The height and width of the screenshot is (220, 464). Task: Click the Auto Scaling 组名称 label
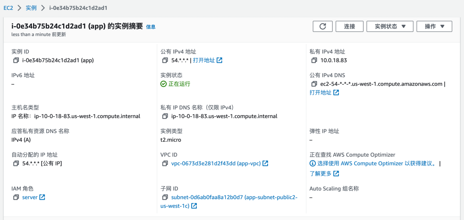click(334, 189)
